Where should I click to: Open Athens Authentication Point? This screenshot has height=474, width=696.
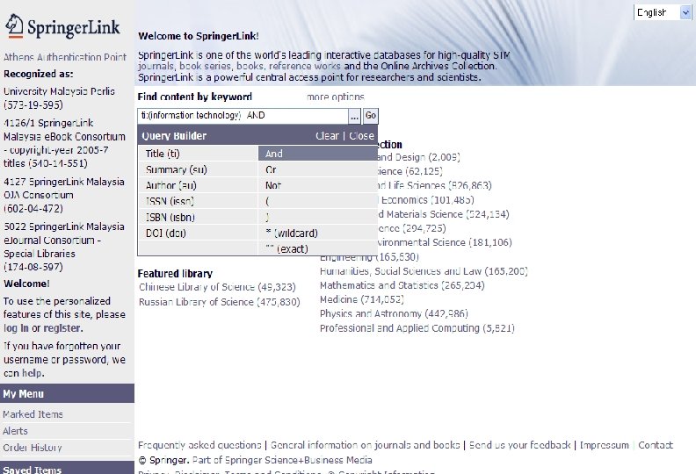click(x=65, y=57)
